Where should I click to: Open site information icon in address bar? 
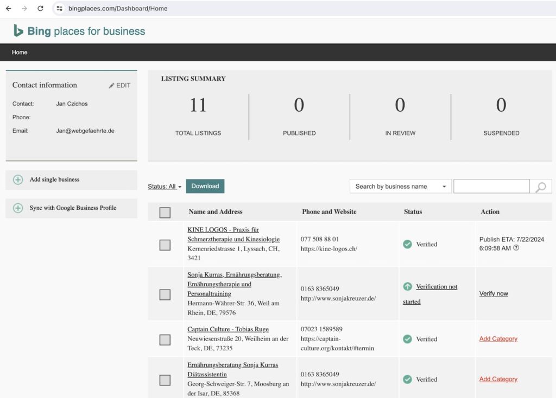(60, 8)
